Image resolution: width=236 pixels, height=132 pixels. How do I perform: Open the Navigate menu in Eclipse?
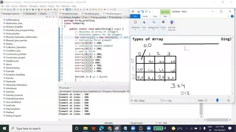34,6
